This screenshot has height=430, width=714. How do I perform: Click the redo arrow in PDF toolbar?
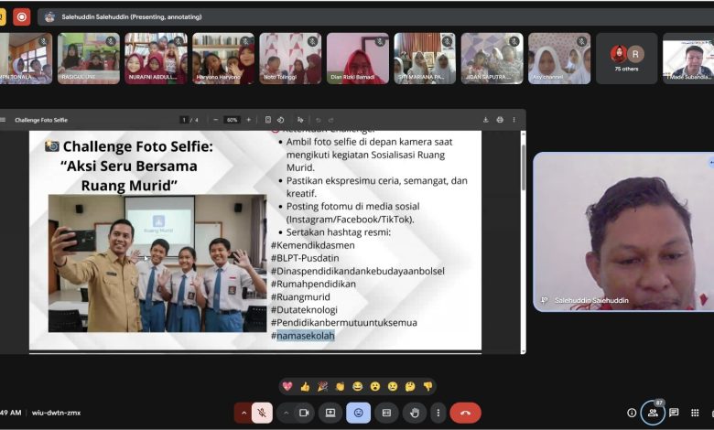pos(331,120)
